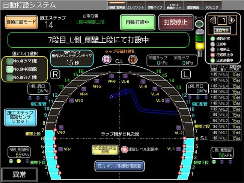Click the VR-6 pipe valve icon
The width and height of the screenshot is (244, 183).
(x=111, y=76)
